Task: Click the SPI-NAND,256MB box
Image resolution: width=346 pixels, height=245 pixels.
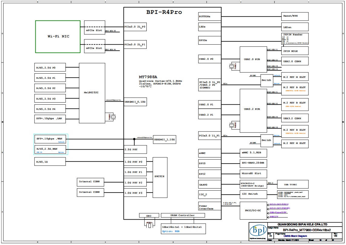Action: point(253,163)
